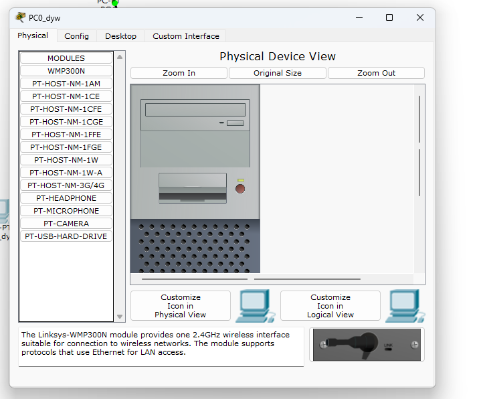The width and height of the screenshot is (479, 399).
Task: Click the Zoom In button
Action: (x=179, y=73)
